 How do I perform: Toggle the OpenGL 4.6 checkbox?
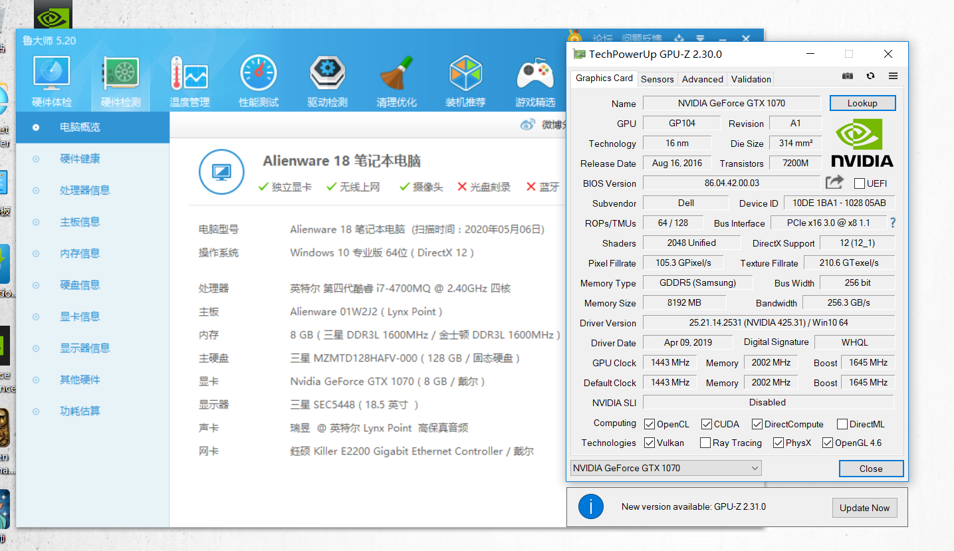pos(827,443)
